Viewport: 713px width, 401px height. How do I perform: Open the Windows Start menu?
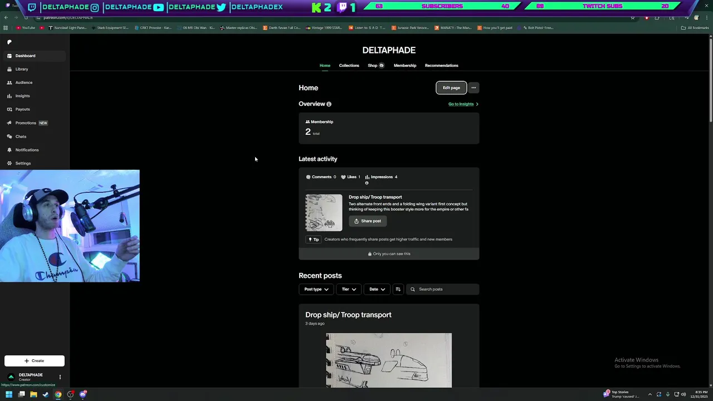[9, 394]
